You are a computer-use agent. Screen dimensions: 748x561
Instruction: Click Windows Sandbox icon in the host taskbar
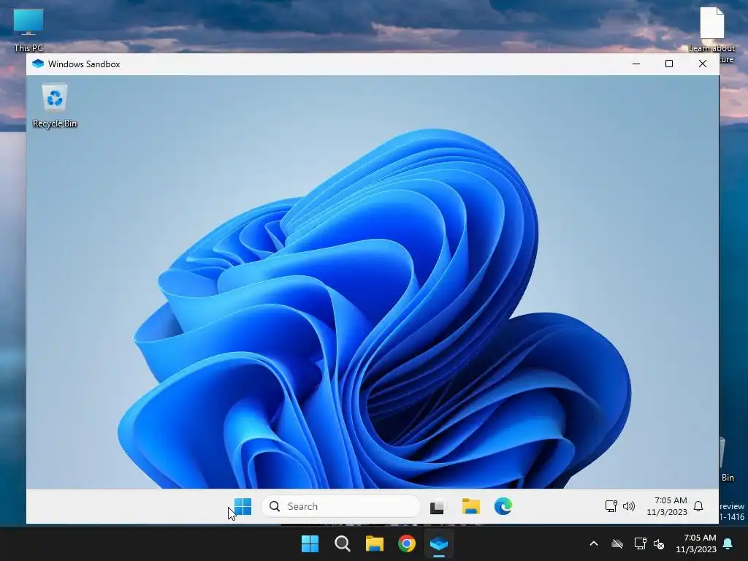(x=439, y=543)
